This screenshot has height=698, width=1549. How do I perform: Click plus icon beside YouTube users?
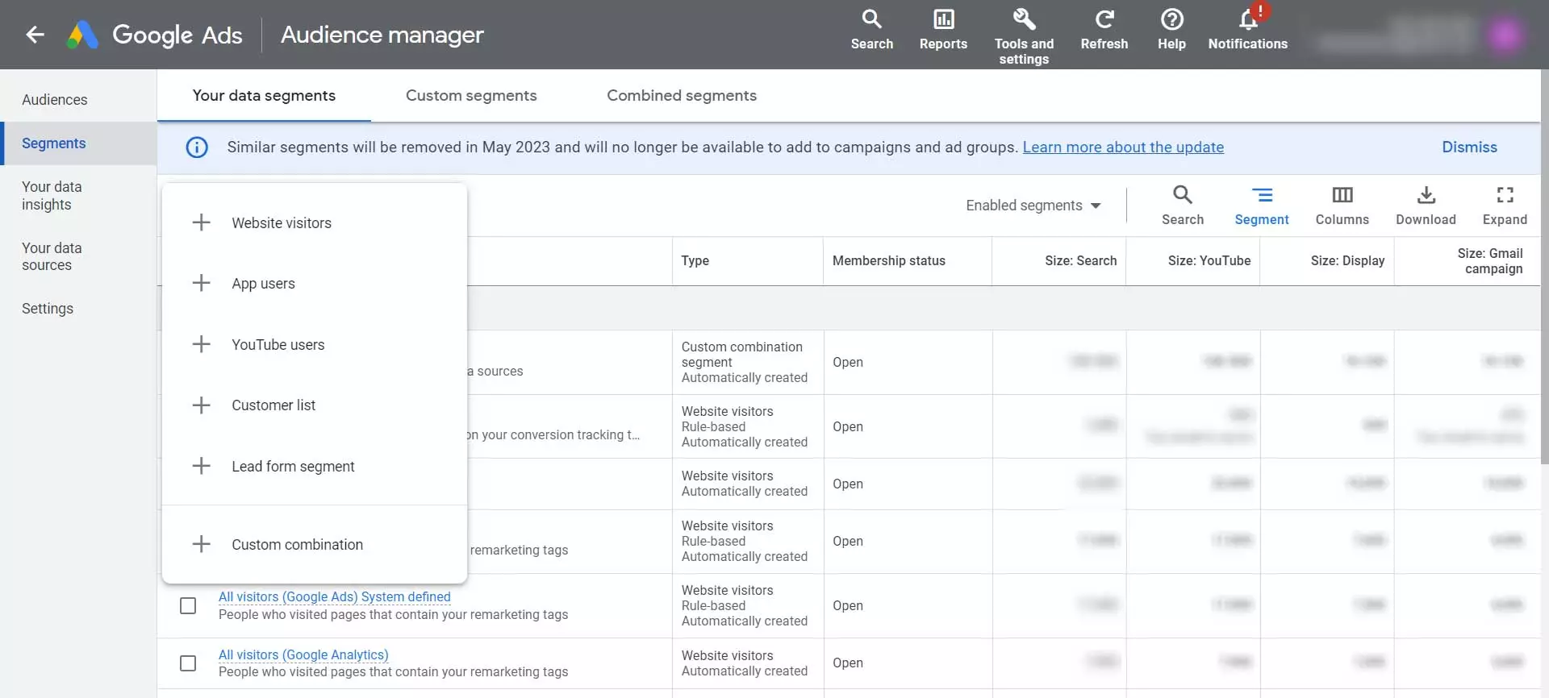[201, 344]
